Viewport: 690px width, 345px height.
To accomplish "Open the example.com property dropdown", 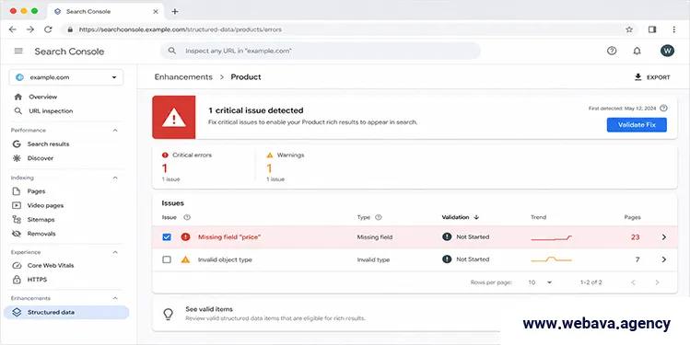I will (66, 77).
